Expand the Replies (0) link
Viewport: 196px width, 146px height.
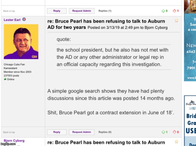coord(105,132)
